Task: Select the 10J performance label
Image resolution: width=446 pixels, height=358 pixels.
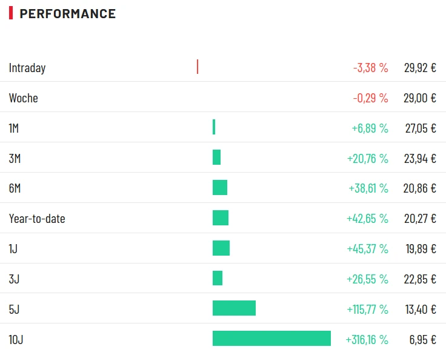Action: coord(16,340)
